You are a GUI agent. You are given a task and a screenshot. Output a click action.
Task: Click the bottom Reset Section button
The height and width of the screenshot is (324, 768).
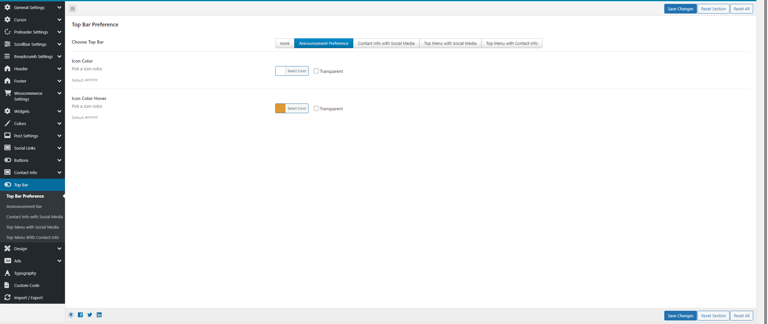click(713, 316)
